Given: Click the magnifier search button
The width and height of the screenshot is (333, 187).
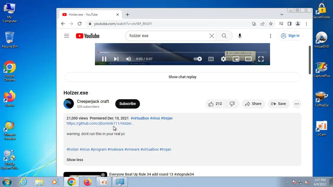Looking at the screenshot, I should tap(224, 36).
